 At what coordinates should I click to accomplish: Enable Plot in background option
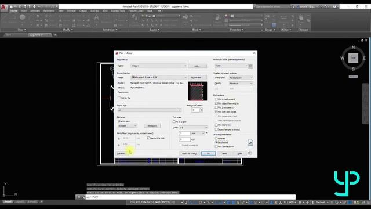(x=216, y=99)
